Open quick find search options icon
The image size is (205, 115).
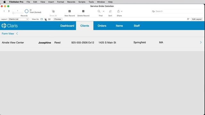(x=153, y=11)
